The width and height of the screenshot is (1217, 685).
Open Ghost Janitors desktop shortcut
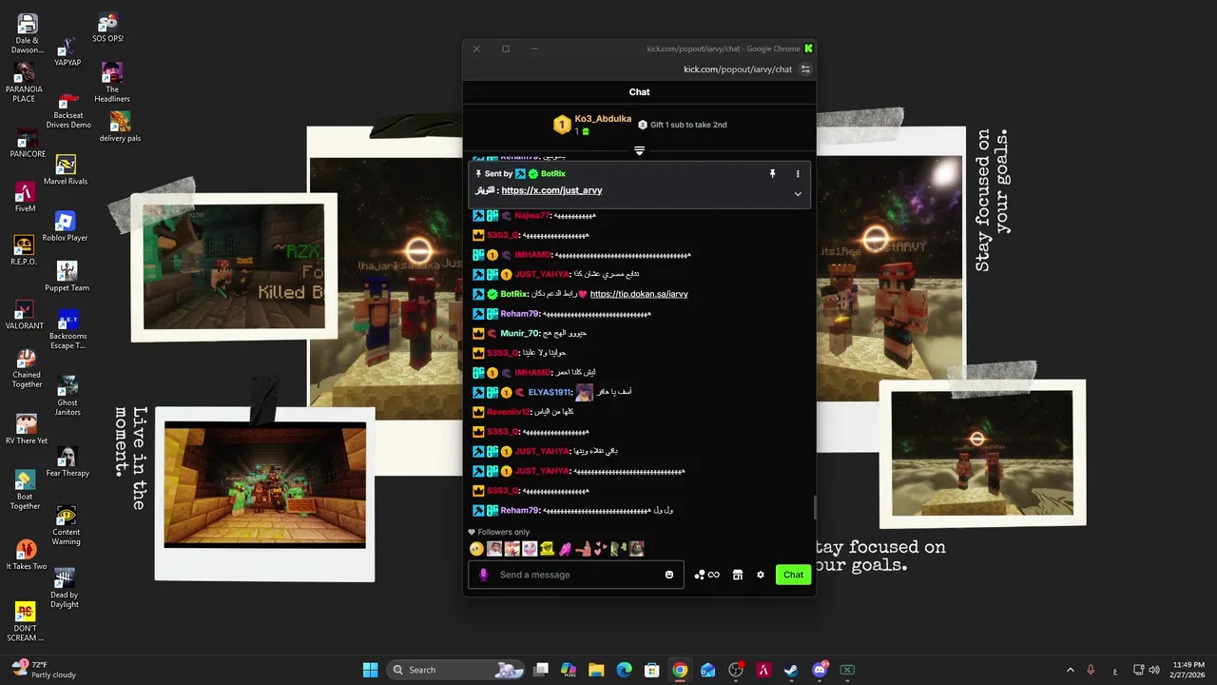tap(67, 397)
